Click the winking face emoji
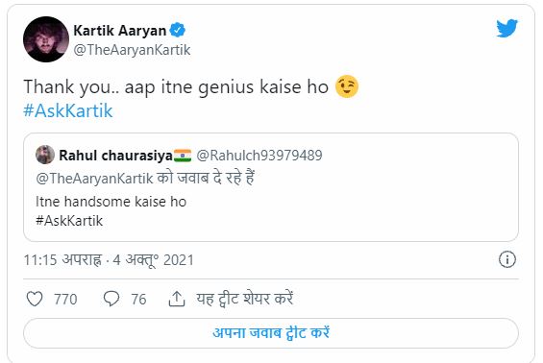Screen dimensions: 543x363 point(347,86)
